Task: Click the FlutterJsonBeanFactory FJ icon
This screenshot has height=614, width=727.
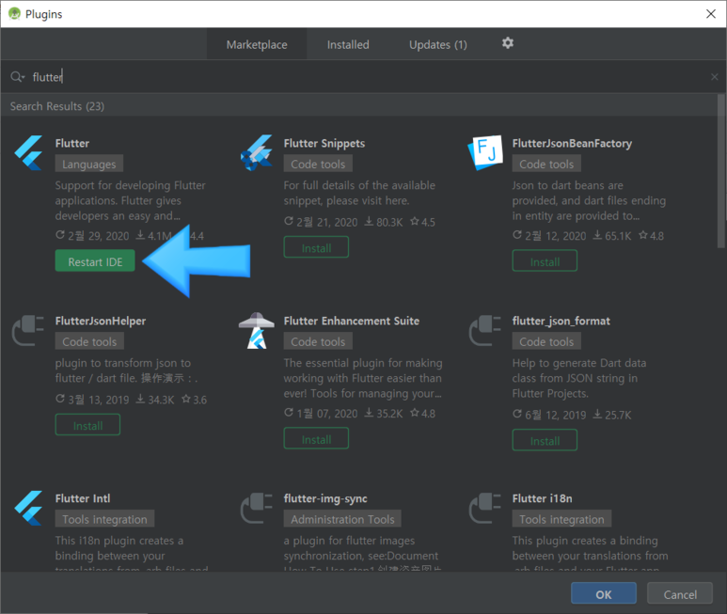Action: point(485,152)
